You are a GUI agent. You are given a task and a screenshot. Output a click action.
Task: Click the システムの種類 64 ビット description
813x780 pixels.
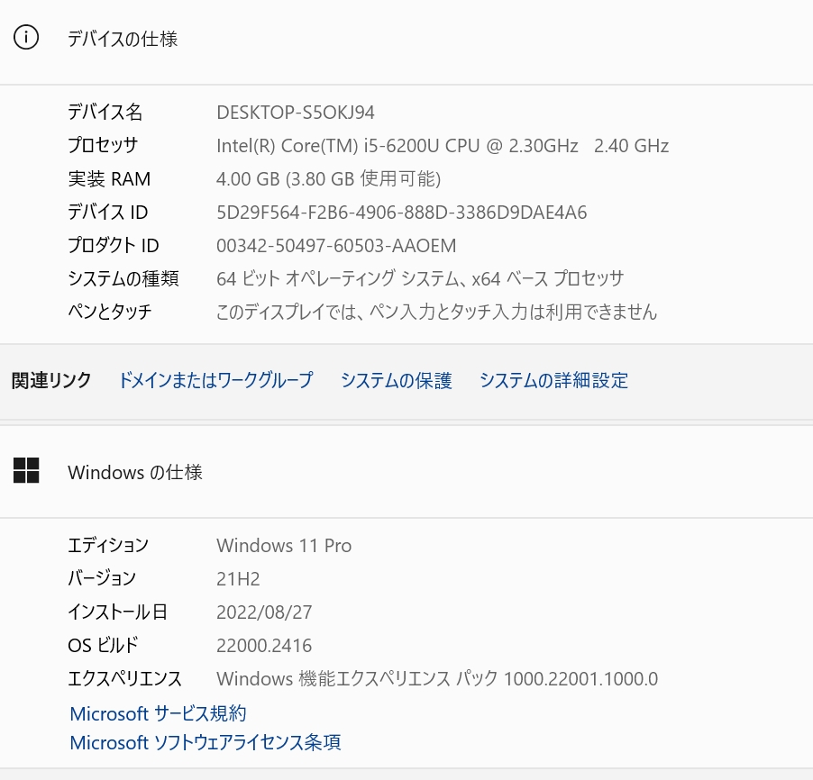click(420, 279)
